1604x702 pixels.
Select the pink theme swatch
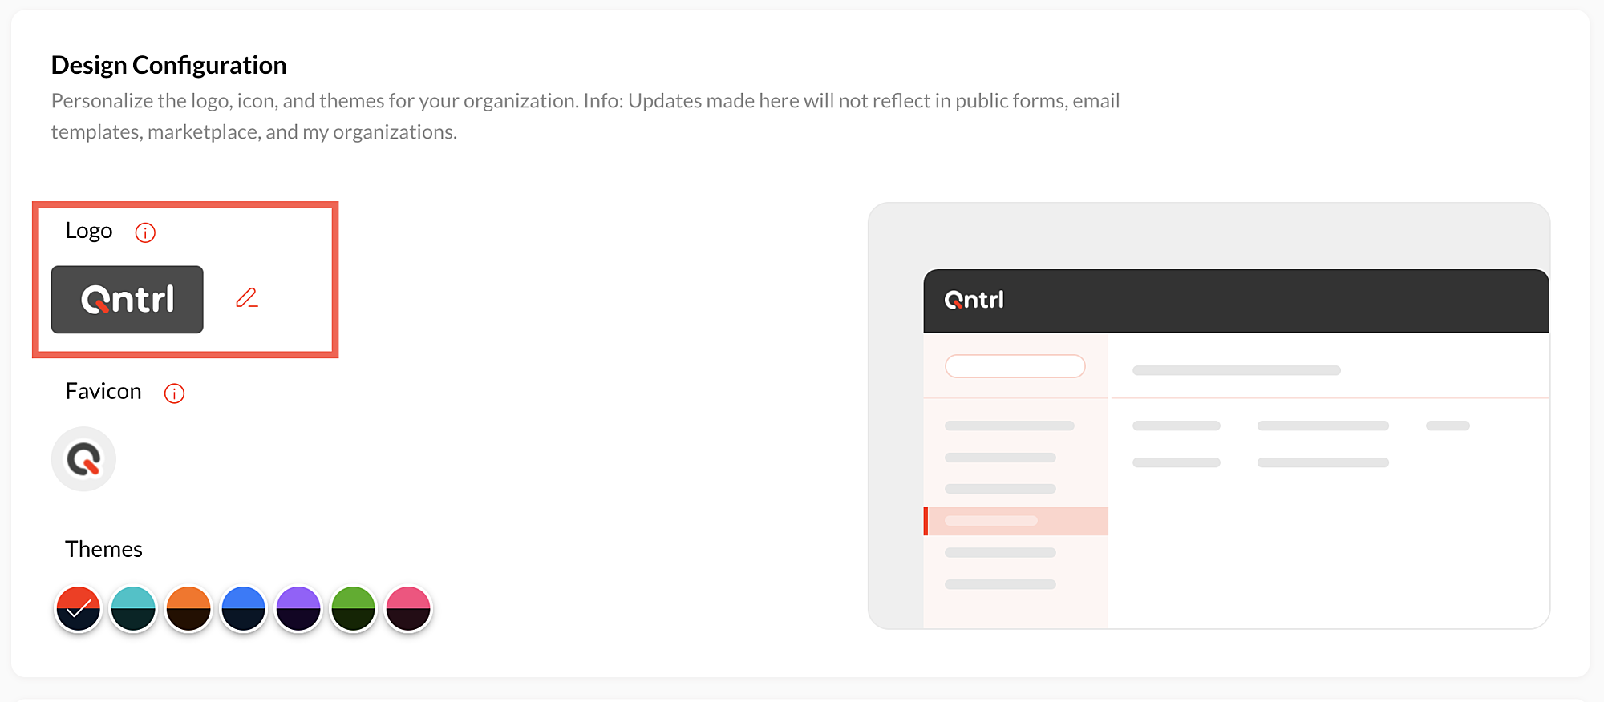tap(408, 608)
